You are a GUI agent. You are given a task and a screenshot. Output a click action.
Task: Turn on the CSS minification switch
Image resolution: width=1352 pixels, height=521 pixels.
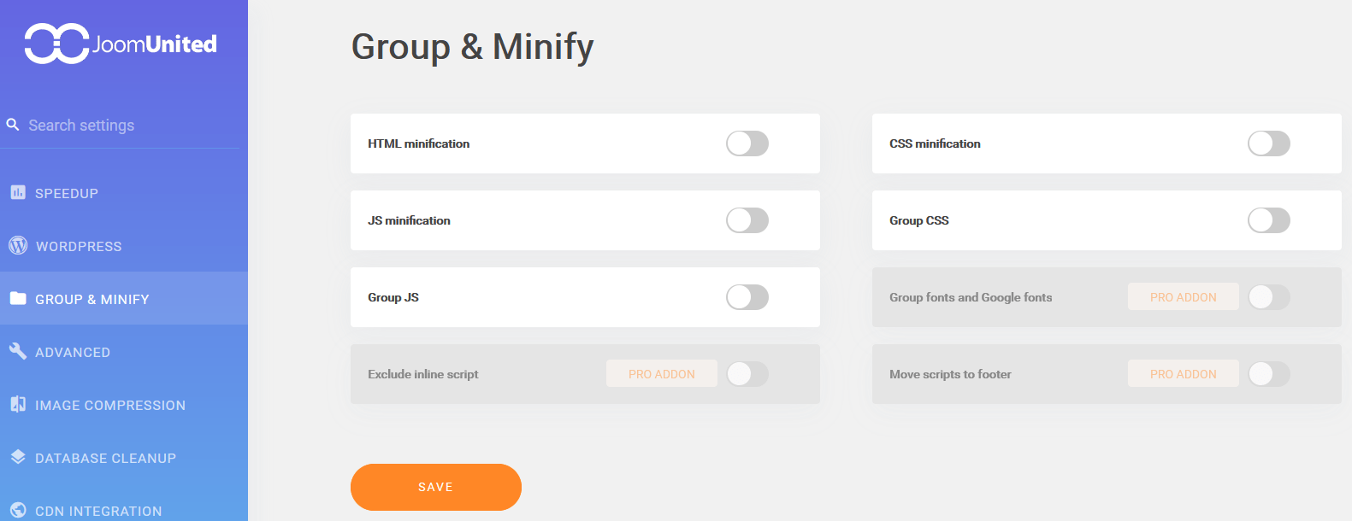point(1269,143)
